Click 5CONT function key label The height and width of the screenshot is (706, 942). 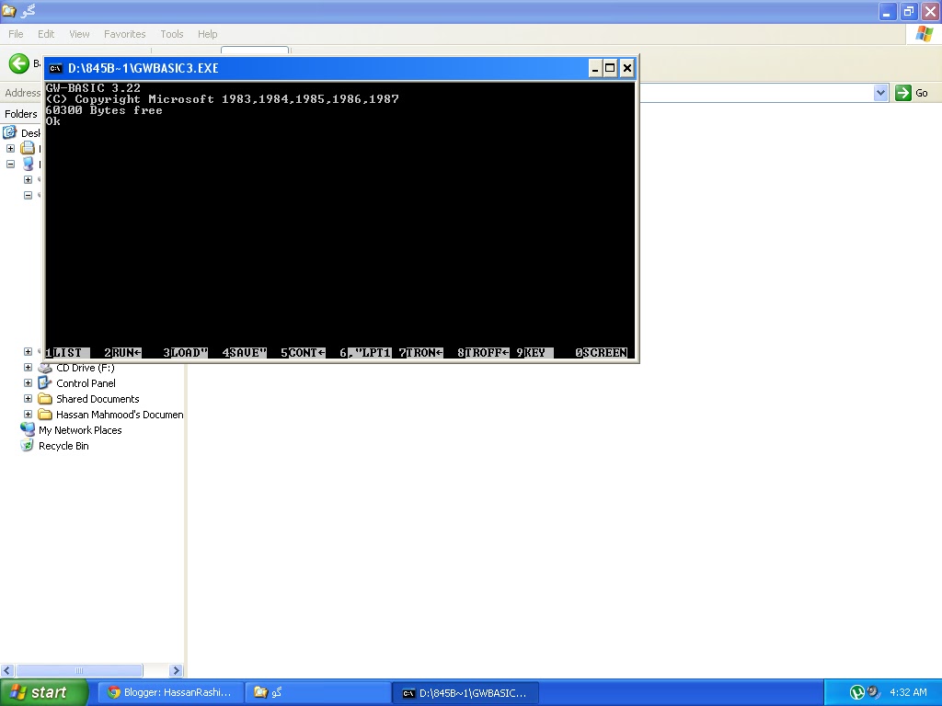[x=304, y=353]
